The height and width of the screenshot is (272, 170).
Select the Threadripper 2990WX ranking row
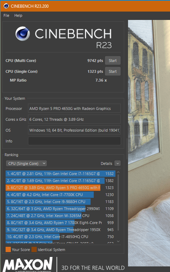coord(61,209)
